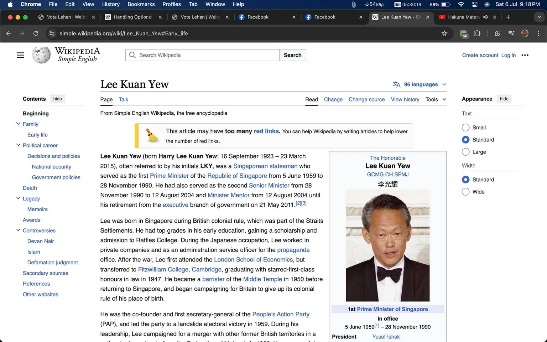This screenshot has height=342, width=547.
Task: Select Standard text size
Action: click(465, 140)
